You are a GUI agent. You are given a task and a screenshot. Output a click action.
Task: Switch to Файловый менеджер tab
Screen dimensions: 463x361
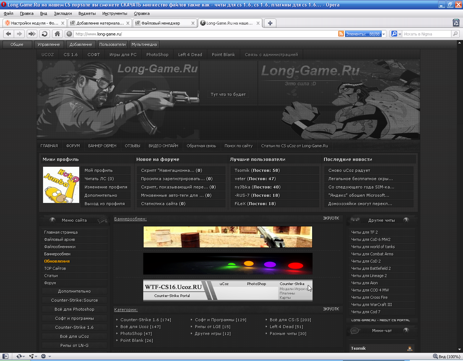(x=165, y=23)
